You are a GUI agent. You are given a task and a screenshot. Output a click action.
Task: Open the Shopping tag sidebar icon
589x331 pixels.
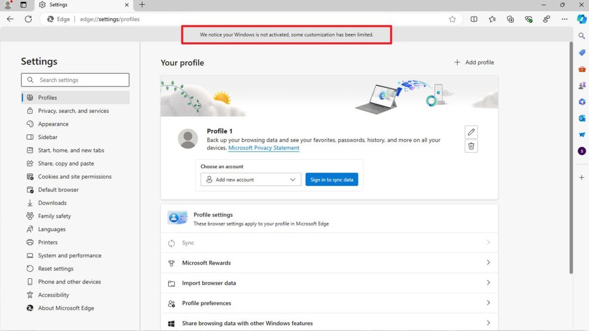(582, 53)
